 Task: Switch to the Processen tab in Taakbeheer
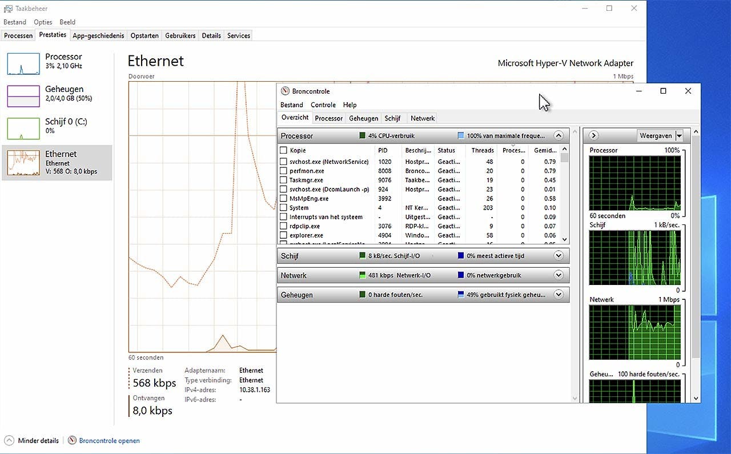[x=18, y=35]
